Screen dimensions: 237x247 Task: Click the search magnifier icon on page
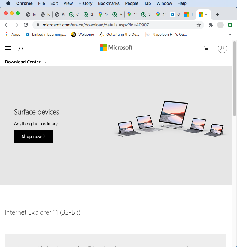point(20,49)
